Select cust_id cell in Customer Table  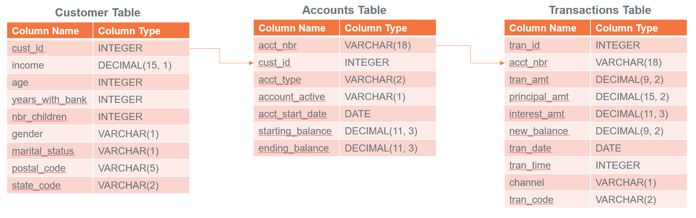coord(28,48)
